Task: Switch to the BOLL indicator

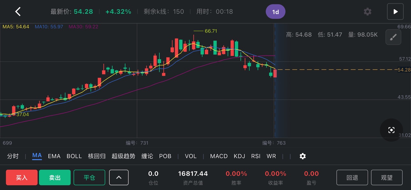Action: tap(74, 156)
